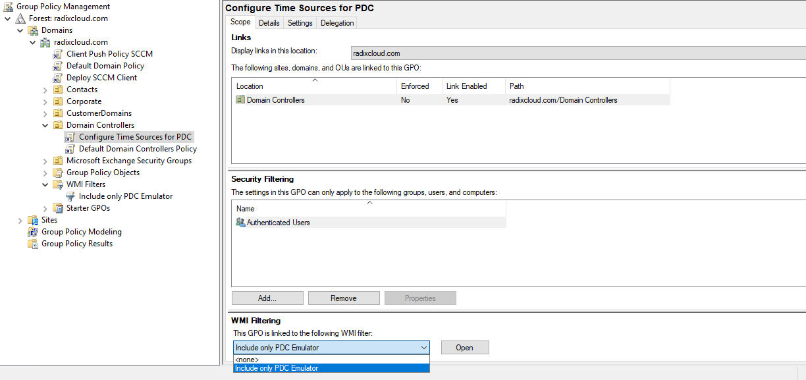Open the Delegation tab

[x=336, y=22]
